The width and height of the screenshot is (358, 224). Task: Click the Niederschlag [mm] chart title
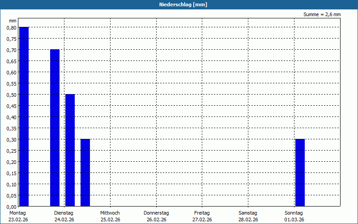click(183, 4)
